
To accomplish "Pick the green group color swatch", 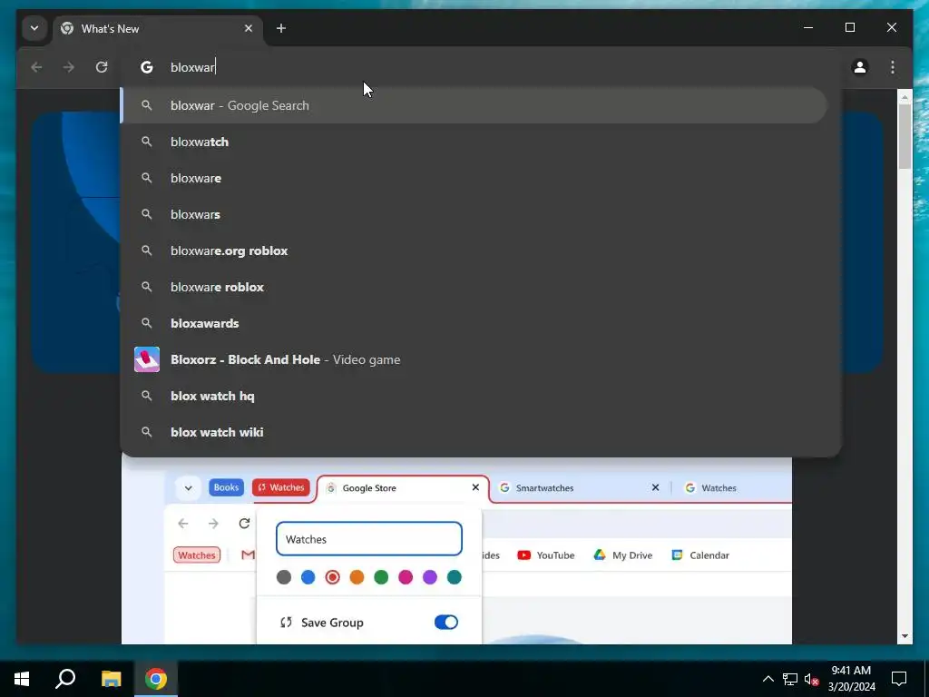I will pyautogui.click(x=381, y=576).
